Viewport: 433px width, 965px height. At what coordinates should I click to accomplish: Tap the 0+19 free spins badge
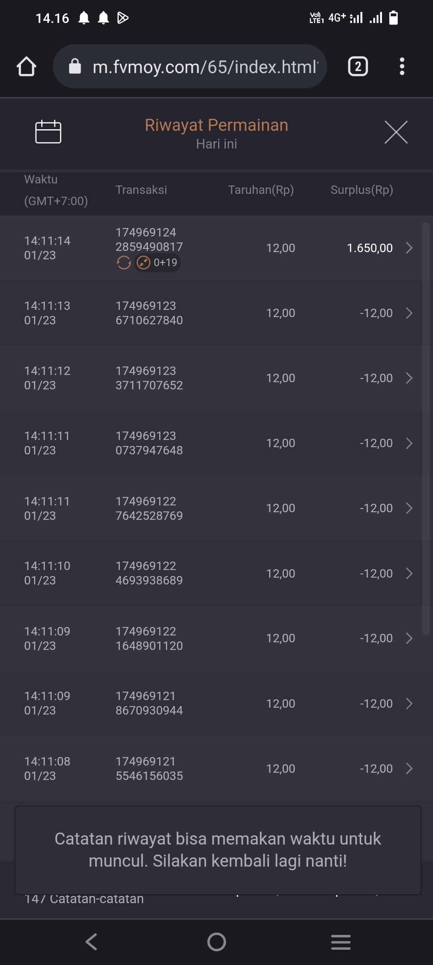[x=158, y=263]
